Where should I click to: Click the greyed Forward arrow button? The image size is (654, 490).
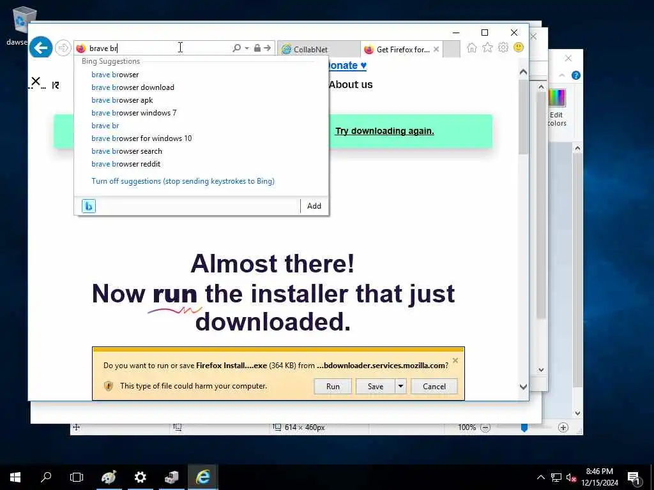tap(63, 48)
